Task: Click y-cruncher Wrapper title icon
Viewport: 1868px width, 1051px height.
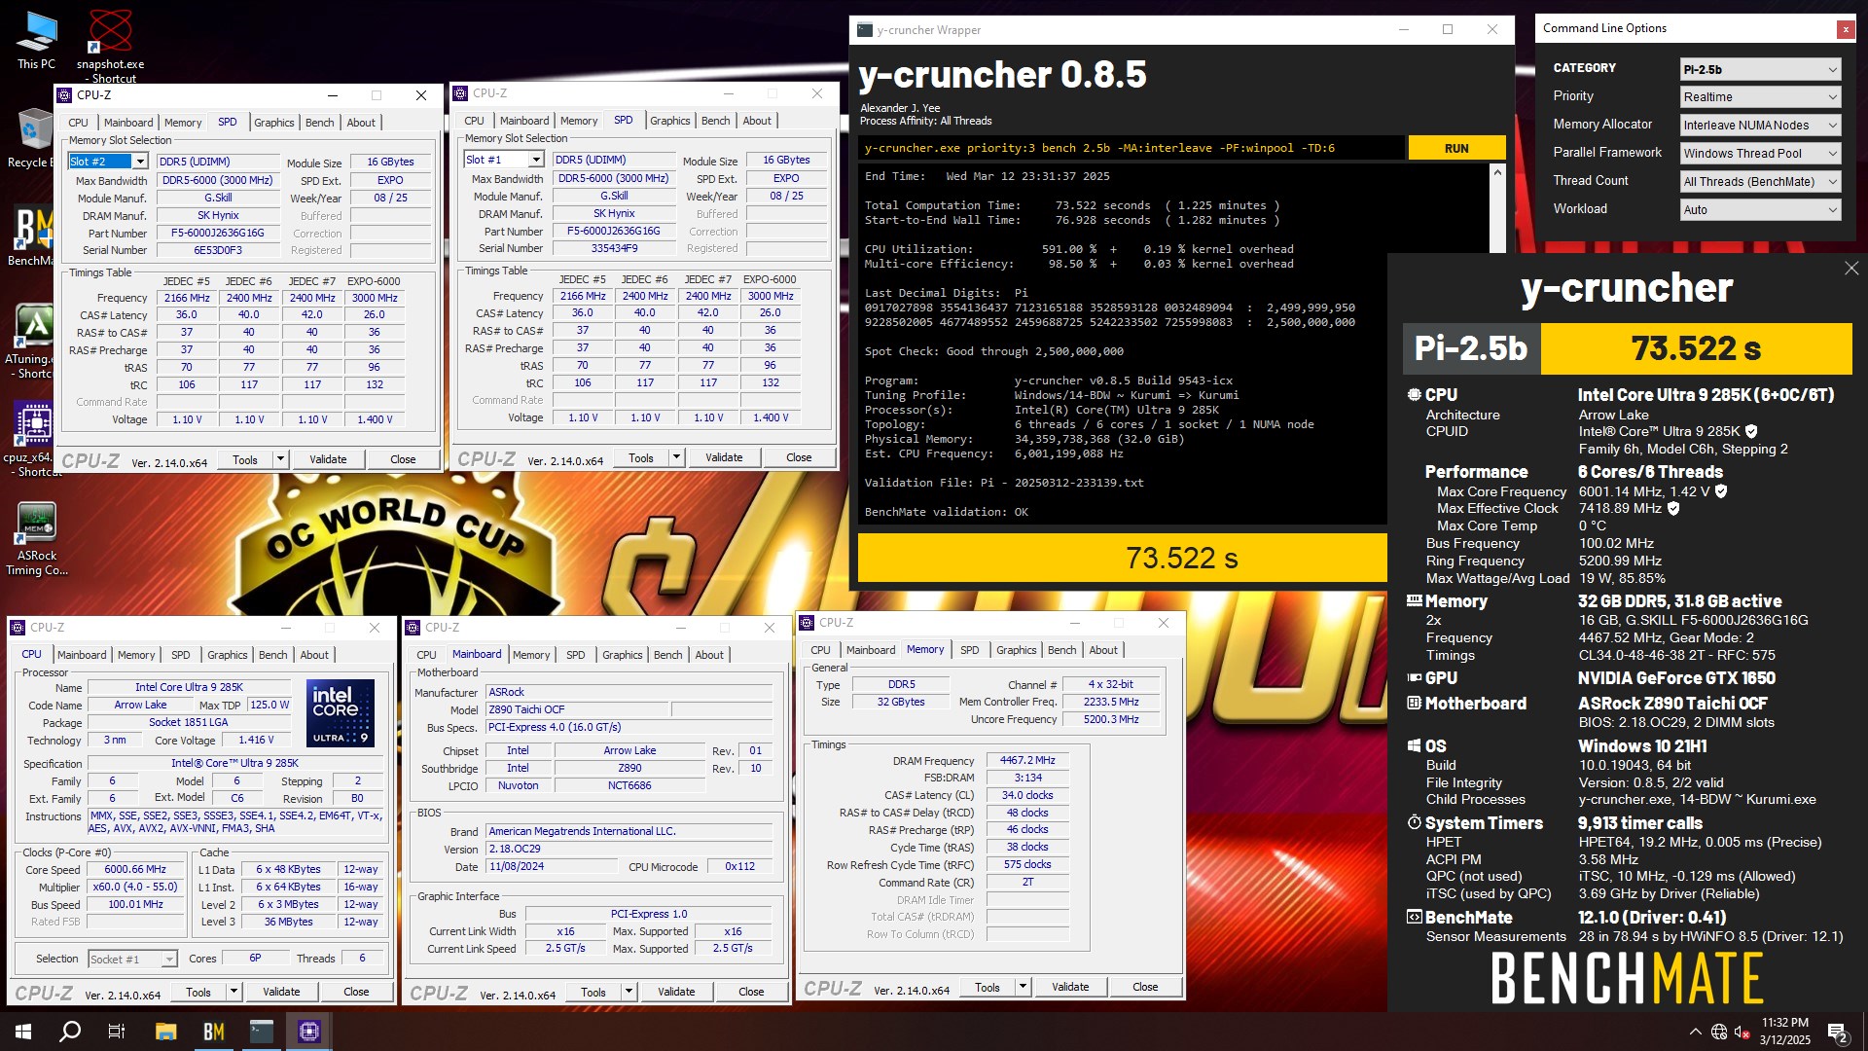Action: click(865, 30)
